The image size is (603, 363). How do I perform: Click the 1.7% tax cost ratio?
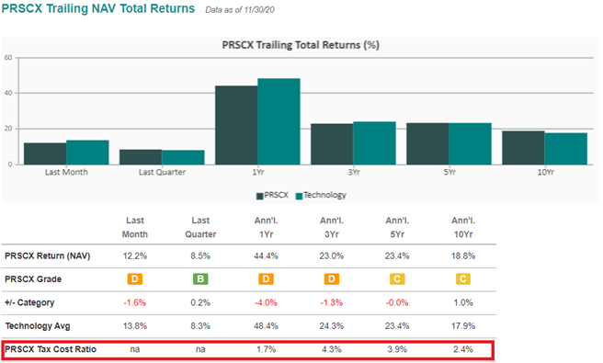click(267, 349)
